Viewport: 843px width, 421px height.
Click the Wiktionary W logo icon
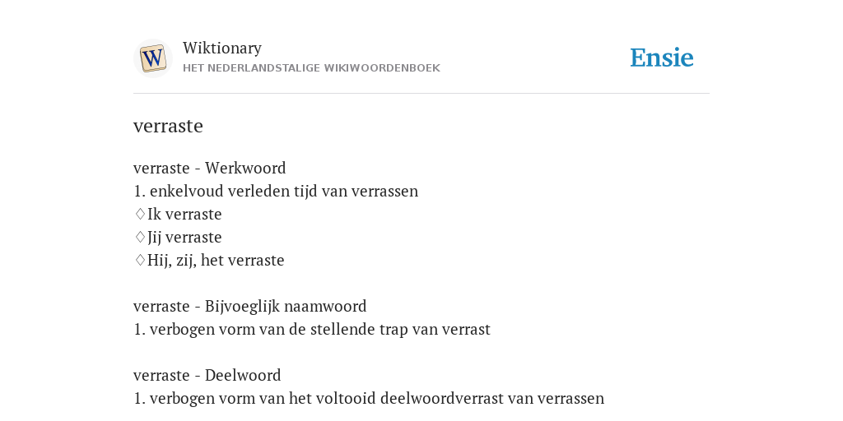click(152, 58)
